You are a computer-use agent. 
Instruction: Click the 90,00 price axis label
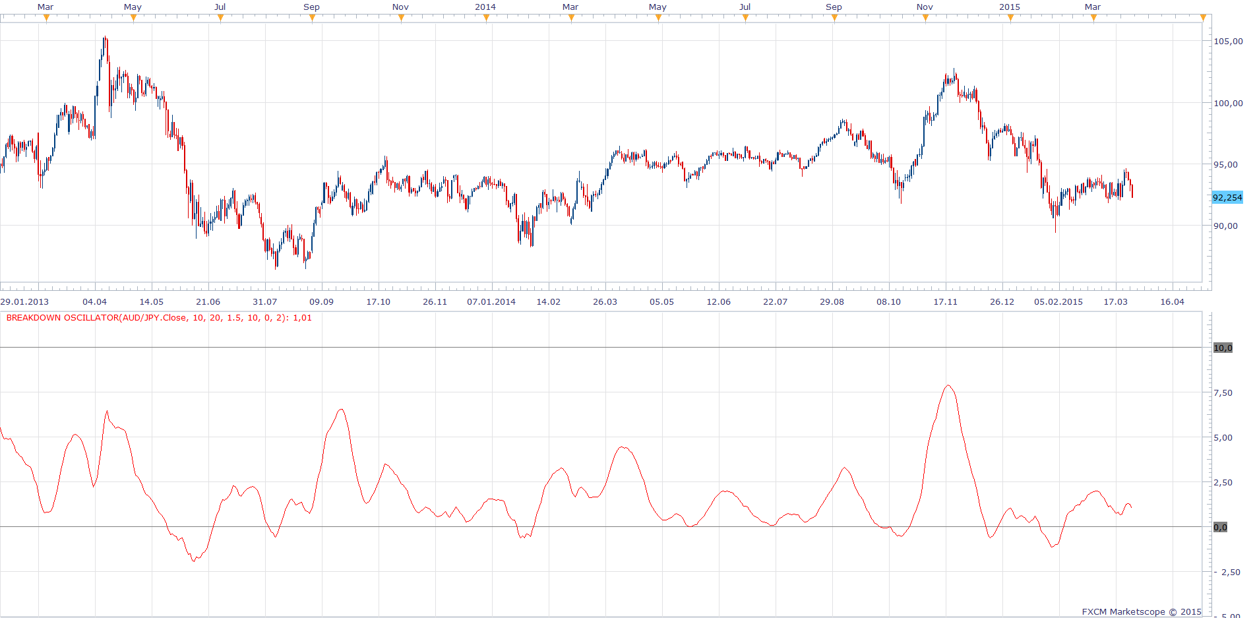(x=1226, y=226)
